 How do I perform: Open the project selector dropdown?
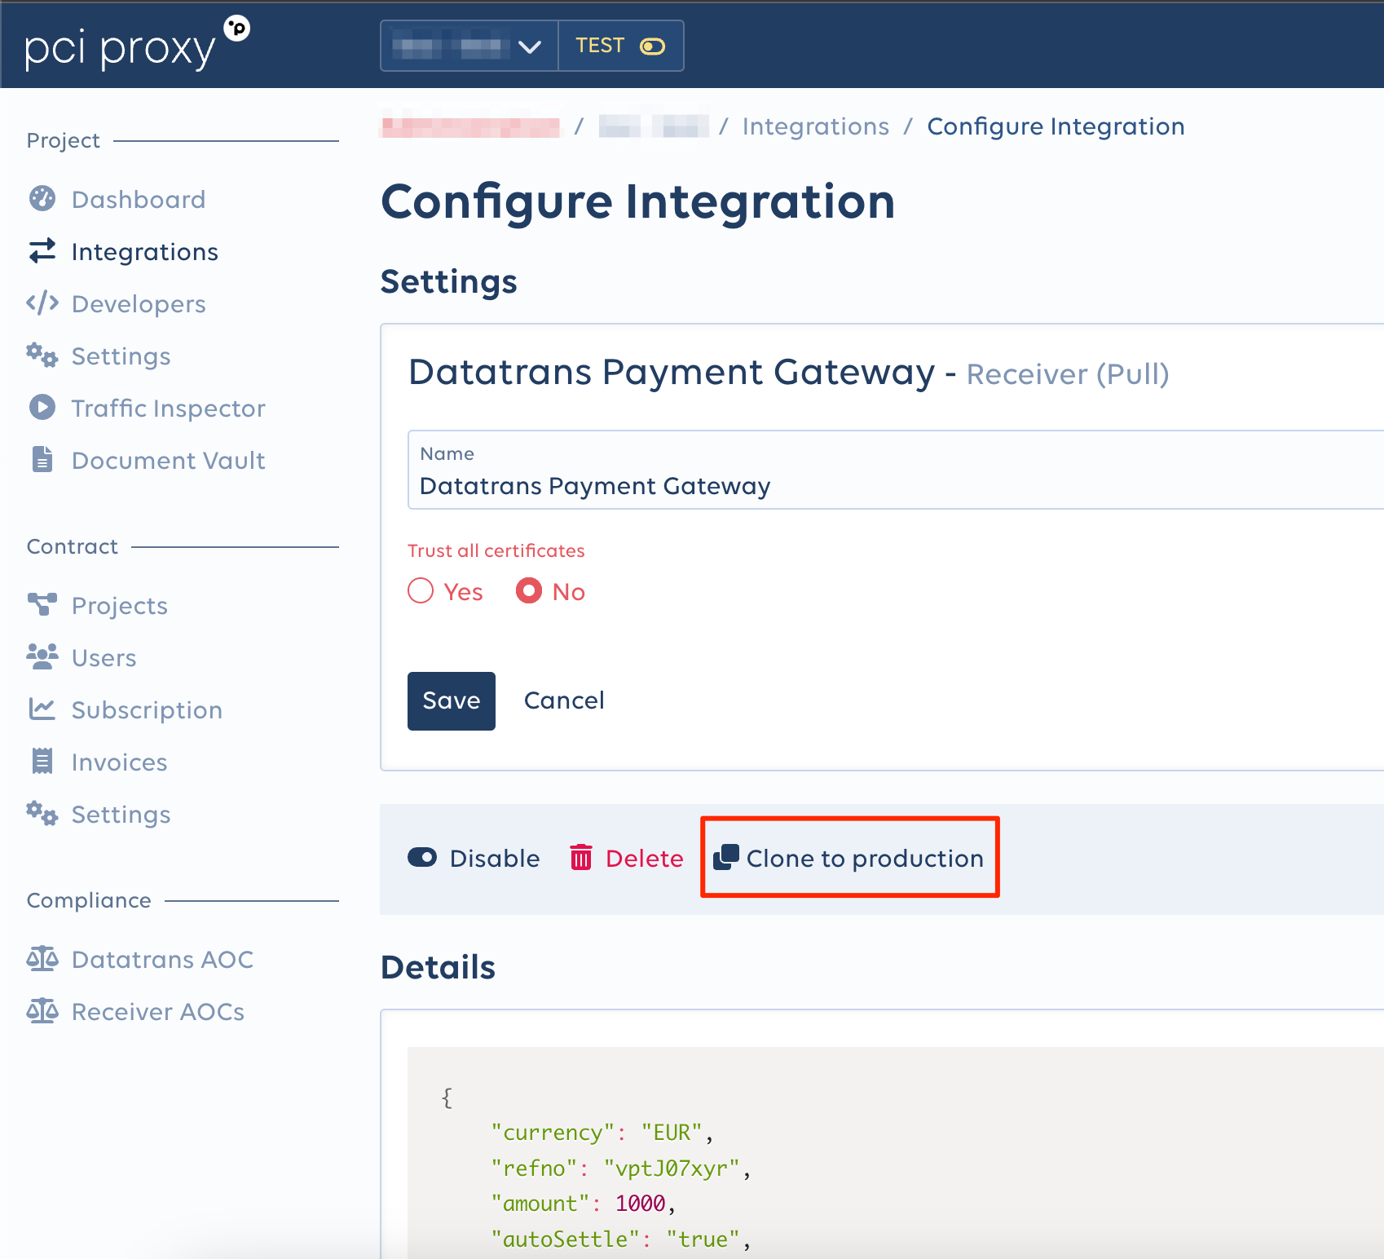[x=469, y=46]
